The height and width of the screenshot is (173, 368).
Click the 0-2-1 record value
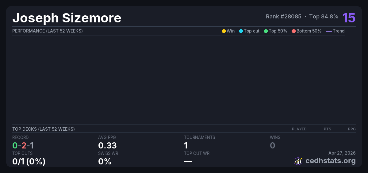tap(23, 145)
